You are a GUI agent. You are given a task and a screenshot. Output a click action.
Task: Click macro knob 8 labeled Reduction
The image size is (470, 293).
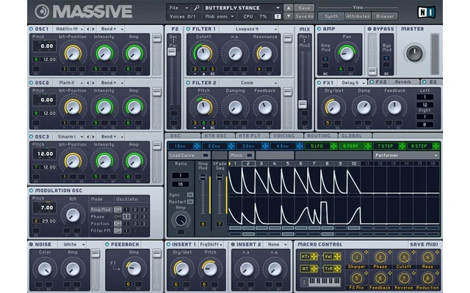click(x=427, y=278)
